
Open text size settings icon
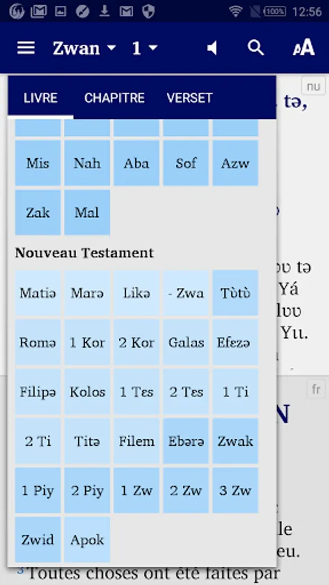[304, 47]
